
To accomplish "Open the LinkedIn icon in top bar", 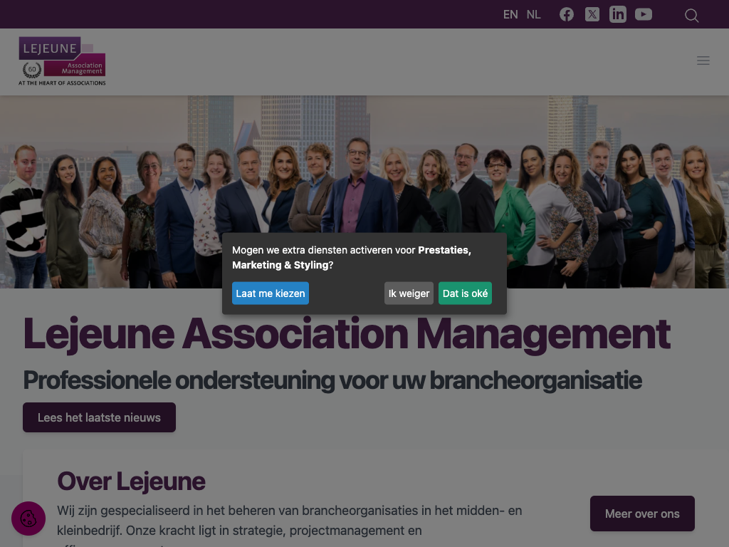I will 618,14.
